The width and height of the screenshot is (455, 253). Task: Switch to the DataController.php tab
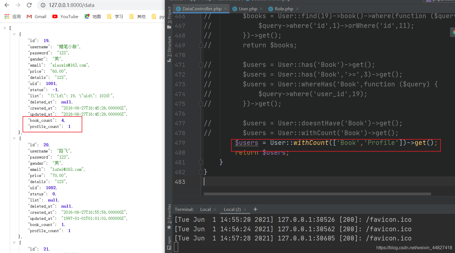click(x=202, y=9)
